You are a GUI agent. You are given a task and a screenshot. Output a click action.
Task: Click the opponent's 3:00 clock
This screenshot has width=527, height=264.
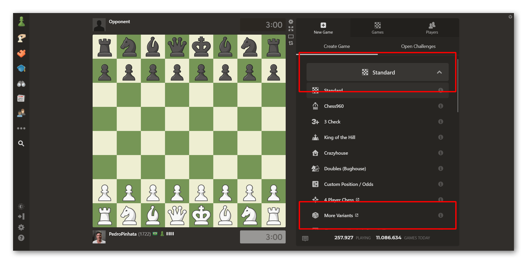[x=263, y=25]
